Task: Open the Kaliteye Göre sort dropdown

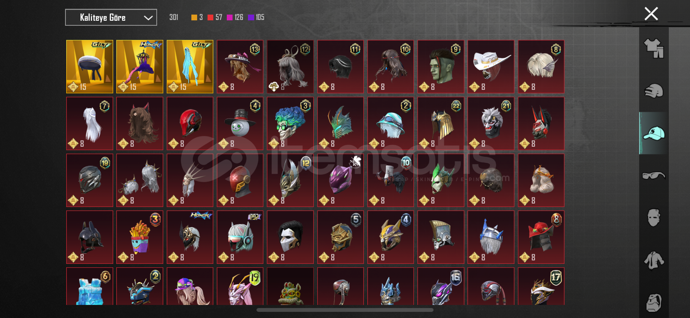Action: (111, 17)
